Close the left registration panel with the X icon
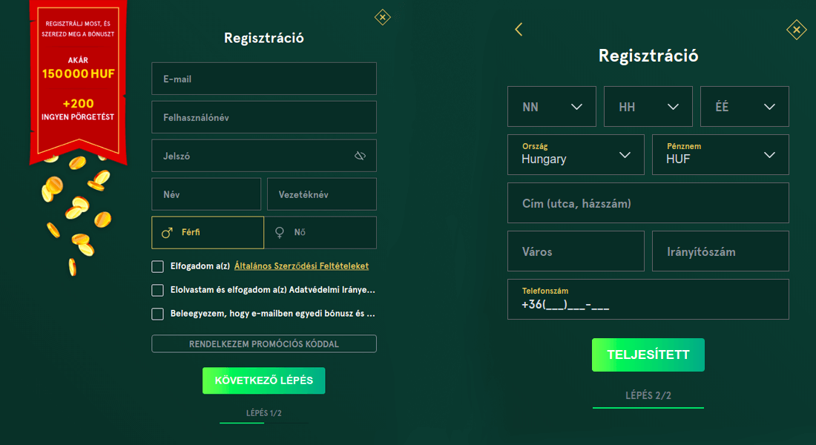 [382, 16]
